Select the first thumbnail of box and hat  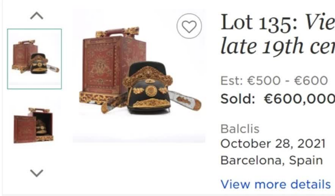34,59
